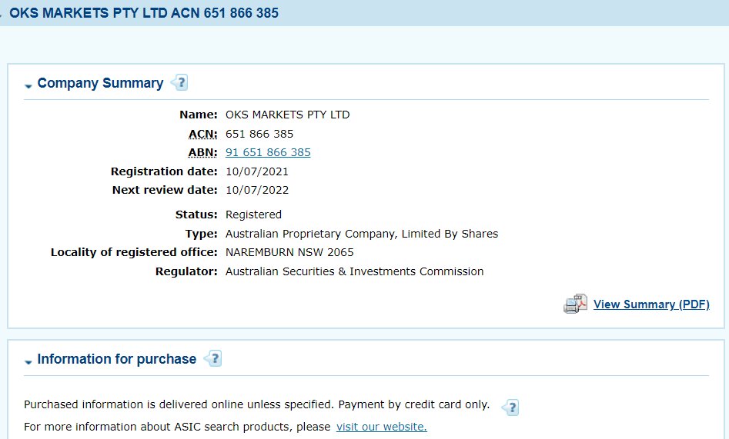Click the NAREMBURN NSW 2065 locality text
The image size is (729, 439).
(289, 252)
